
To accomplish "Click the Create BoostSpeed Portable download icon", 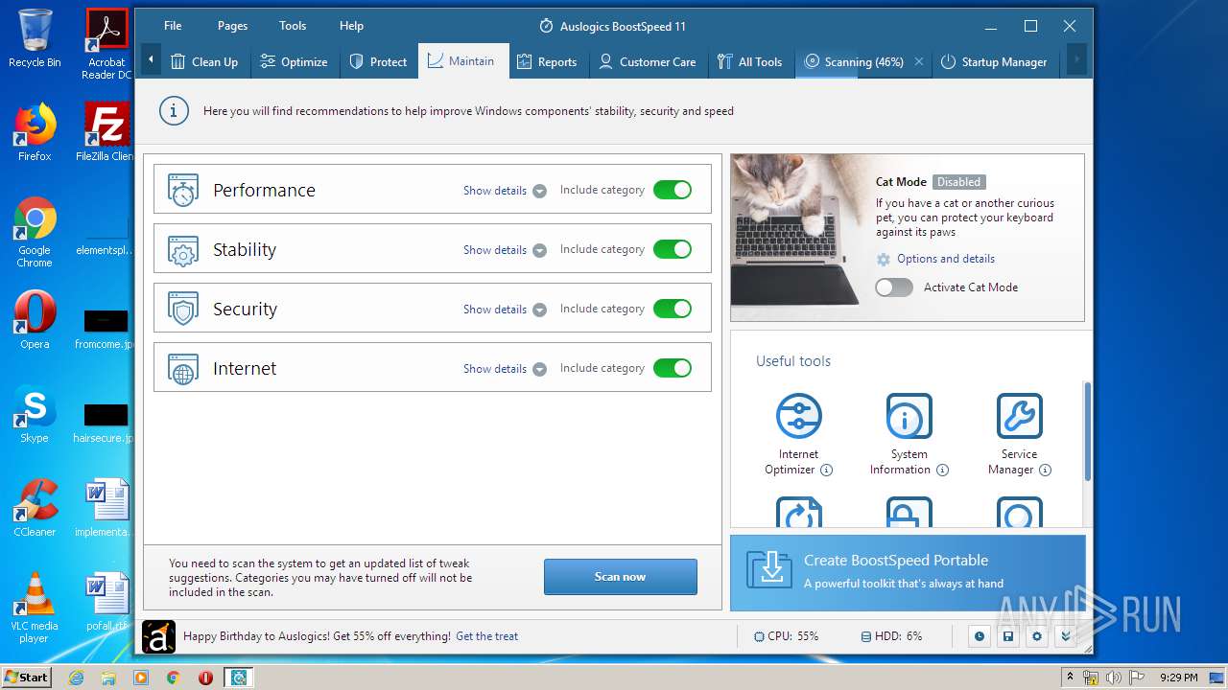I will pos(768,569).
